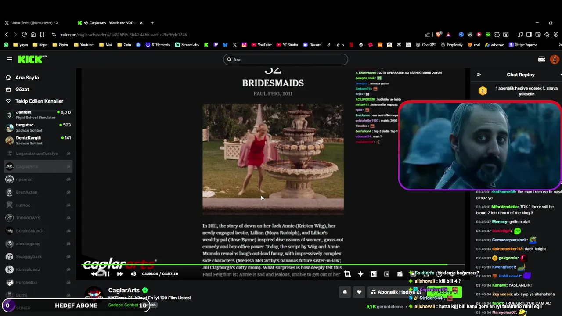The width and height of the screenshot is (562, 316).
Task: Enable picture-in-picture mode icon
Action: [x=387, y=274]
